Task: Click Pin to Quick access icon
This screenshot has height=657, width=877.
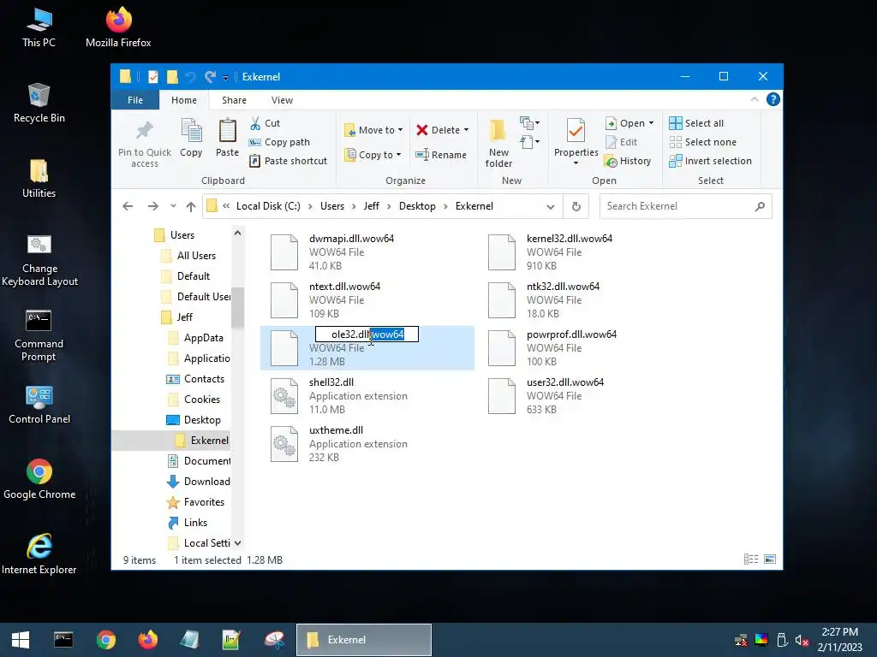Action: click(144, 131)
